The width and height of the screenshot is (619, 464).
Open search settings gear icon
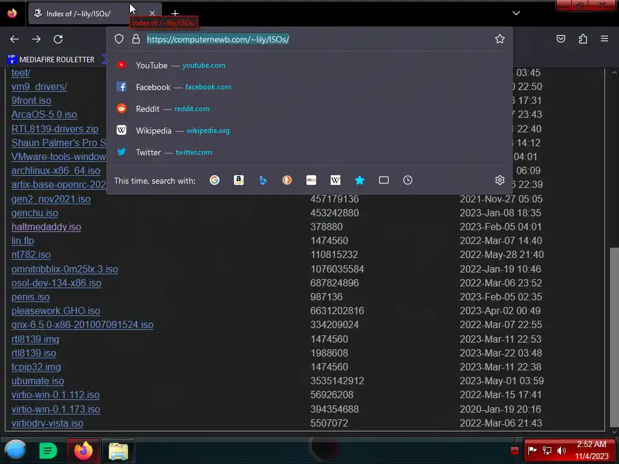point(500,180)
